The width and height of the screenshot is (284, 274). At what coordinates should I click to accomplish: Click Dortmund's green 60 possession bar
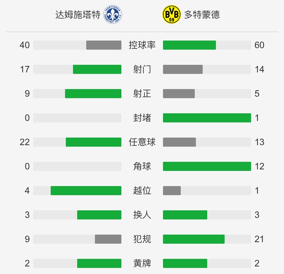tap(189, 45)
